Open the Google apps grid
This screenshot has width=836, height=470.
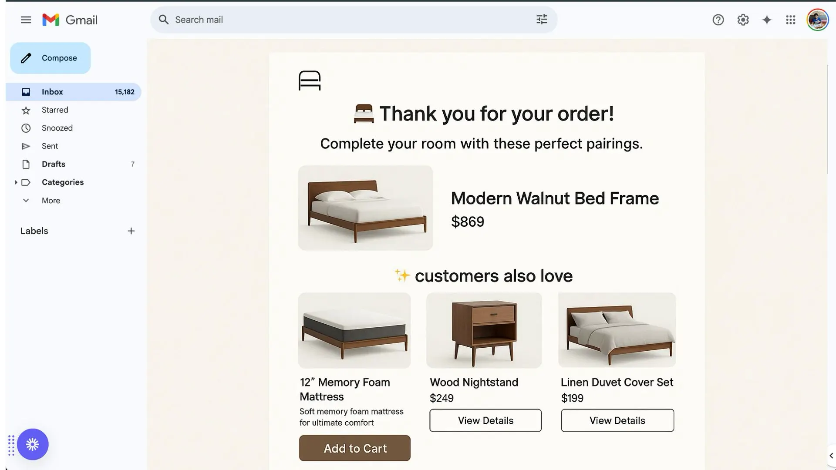pyautogui.click(x=791, y=20)
